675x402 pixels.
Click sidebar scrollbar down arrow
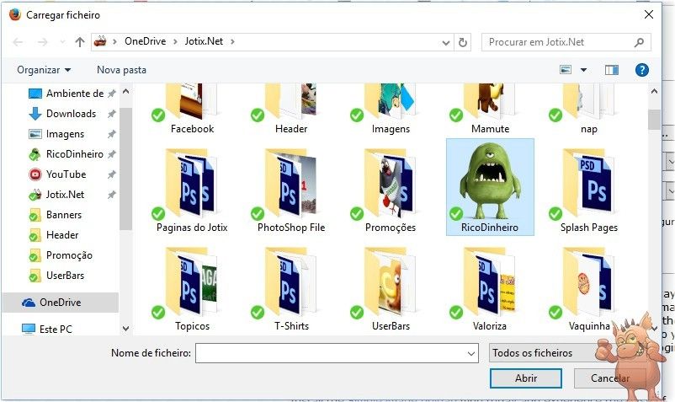click(x=125, y=329)
